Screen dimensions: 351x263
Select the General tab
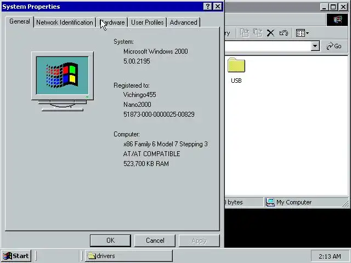click(x=20, y=22)
